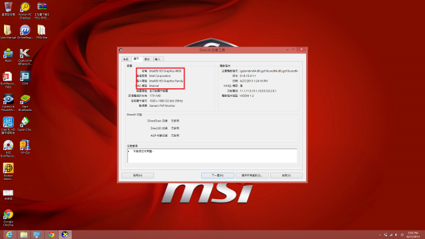
Task: Click the volume icon in system tray
Action: tap(396, 234)
